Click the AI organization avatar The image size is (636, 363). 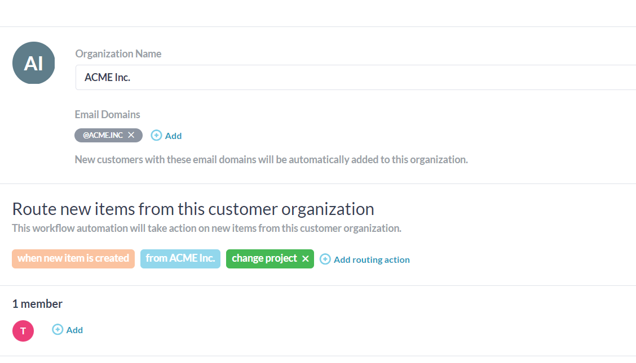(x=34, y=62)
